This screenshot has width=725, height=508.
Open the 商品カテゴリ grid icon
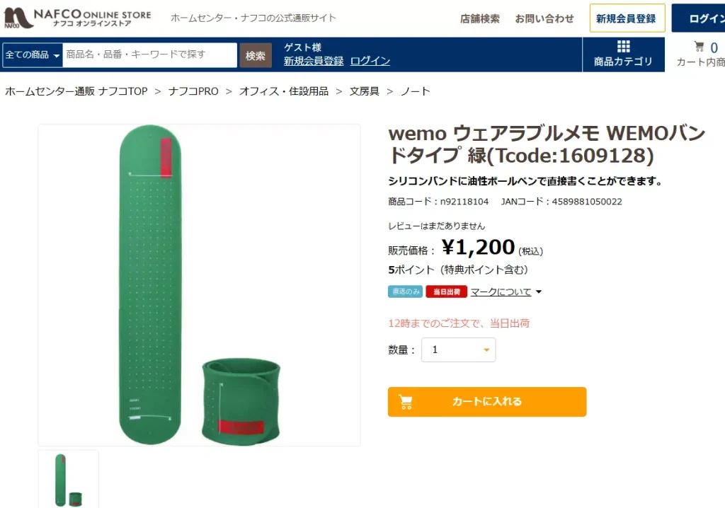point(623,47)
